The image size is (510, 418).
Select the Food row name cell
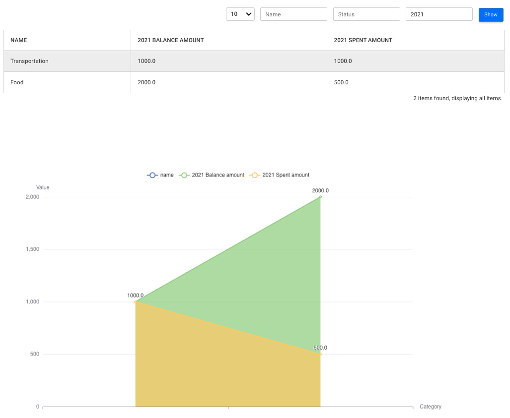(x=17, y=82)
